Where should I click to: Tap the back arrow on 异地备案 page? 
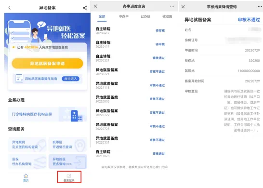10,8
